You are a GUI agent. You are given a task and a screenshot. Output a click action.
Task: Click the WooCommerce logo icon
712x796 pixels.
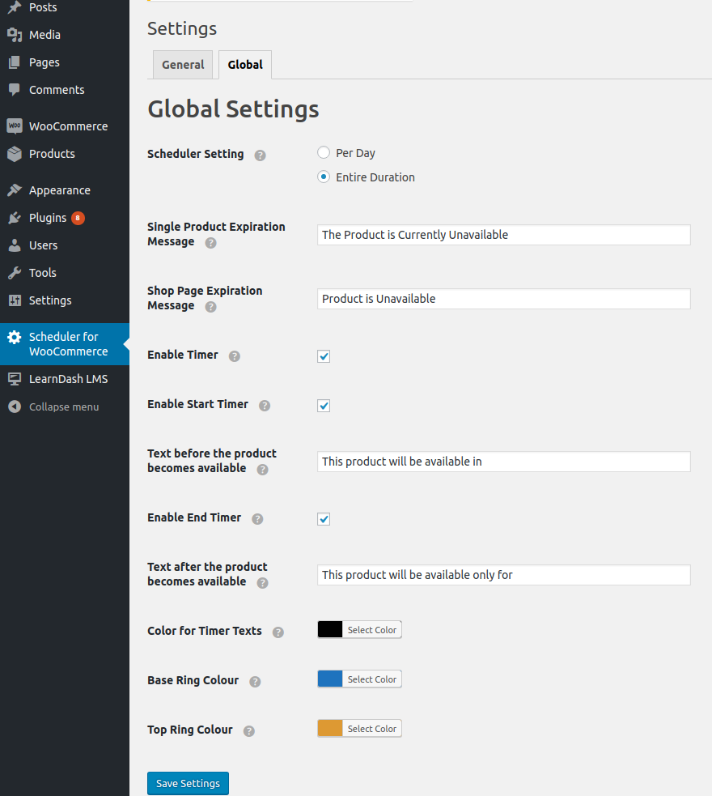coord(15,126)
